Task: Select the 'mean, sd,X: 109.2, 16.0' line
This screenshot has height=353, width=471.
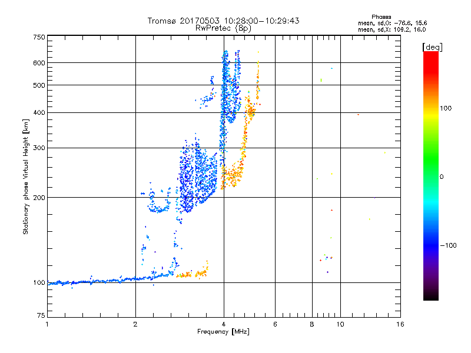Action: (x=392, y=29)
